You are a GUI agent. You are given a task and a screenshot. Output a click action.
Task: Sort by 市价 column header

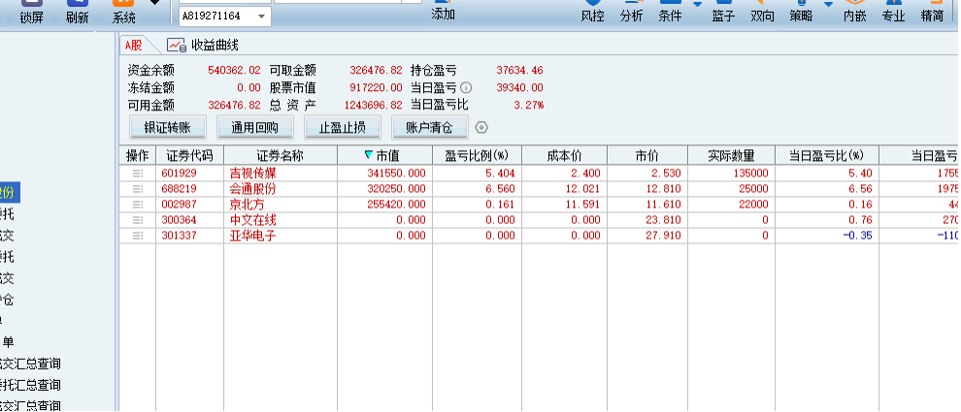coord(647,155)
